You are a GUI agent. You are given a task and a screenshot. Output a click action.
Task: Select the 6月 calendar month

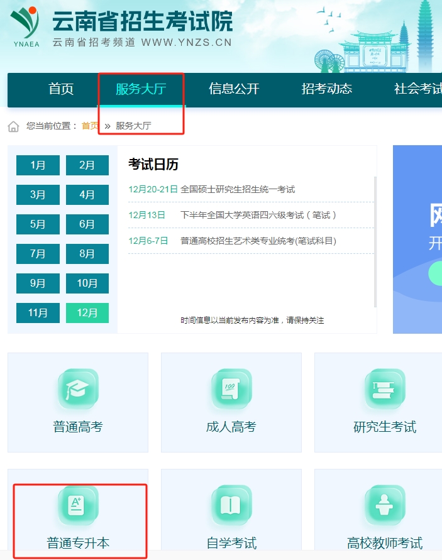pyautogui.click(x=87, y=224)
